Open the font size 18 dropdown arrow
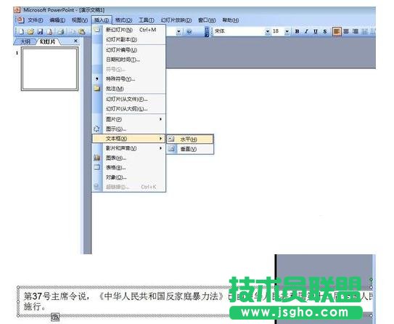Viewport: 394px width, 324px height. (287, 31)
